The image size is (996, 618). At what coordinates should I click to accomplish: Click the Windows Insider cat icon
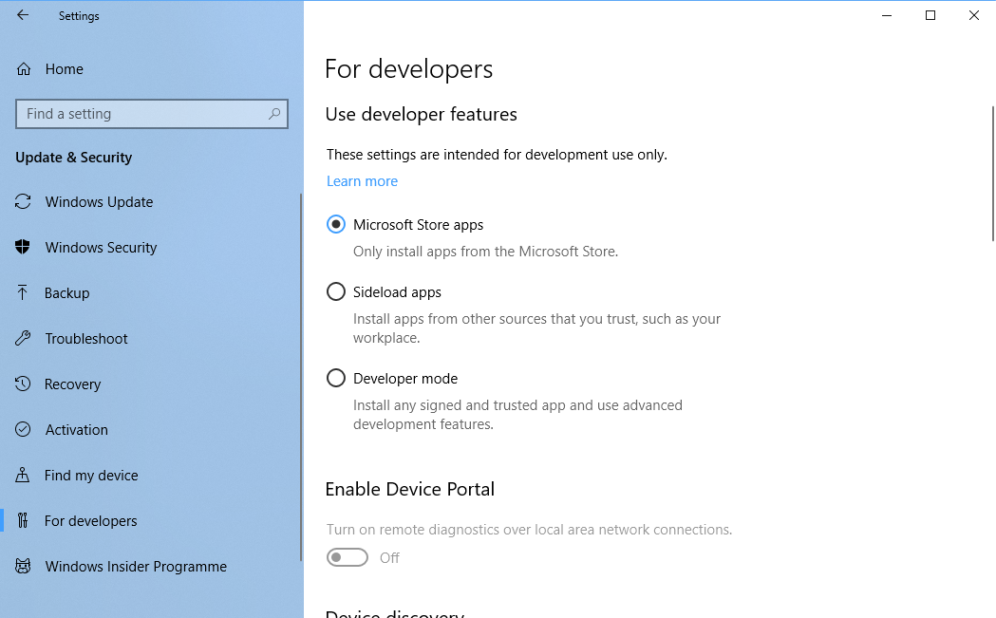[23, 566]
